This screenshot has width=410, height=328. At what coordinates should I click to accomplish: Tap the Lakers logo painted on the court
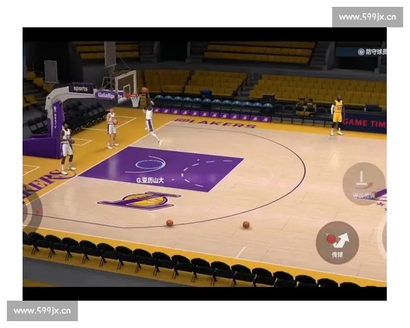[140, 200]
